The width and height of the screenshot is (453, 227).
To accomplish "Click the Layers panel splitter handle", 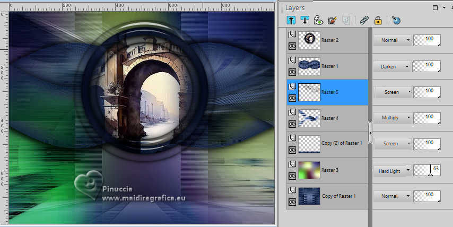I will [x=370, y=133].
